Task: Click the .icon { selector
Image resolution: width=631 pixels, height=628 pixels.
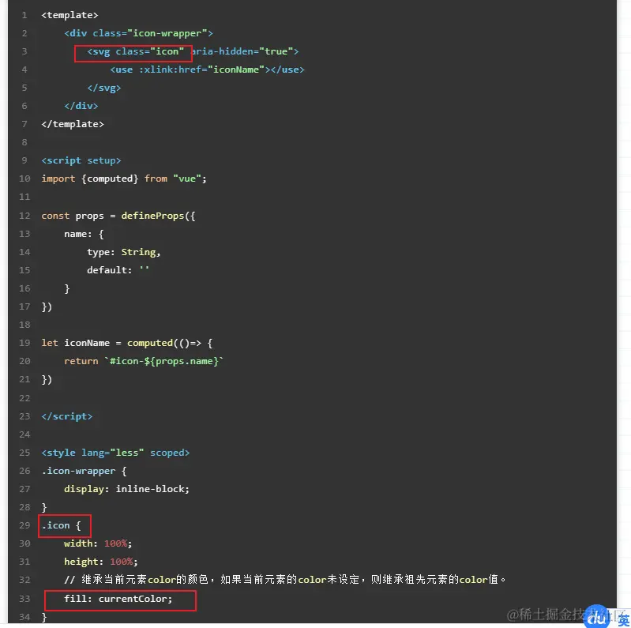Action: 61,525
